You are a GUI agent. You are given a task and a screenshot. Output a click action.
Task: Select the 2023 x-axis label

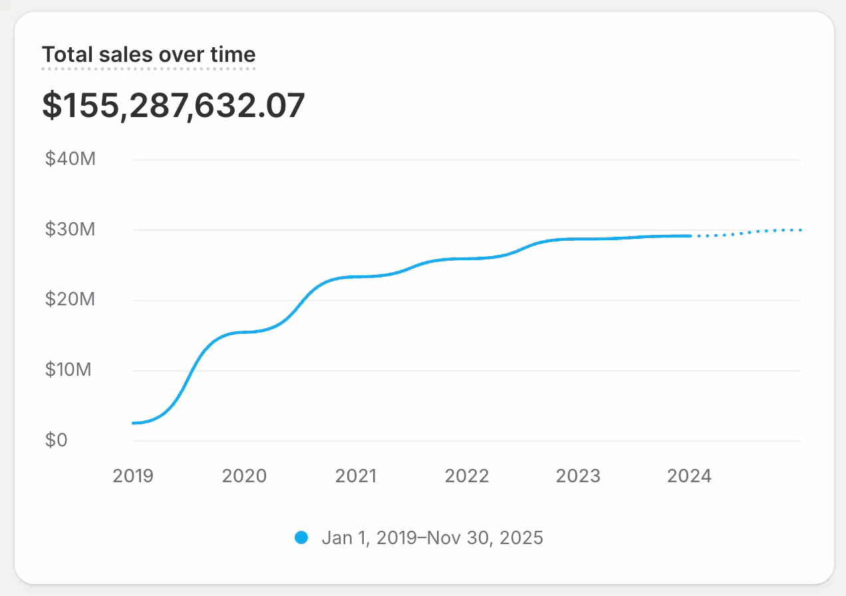click(578, 476)
